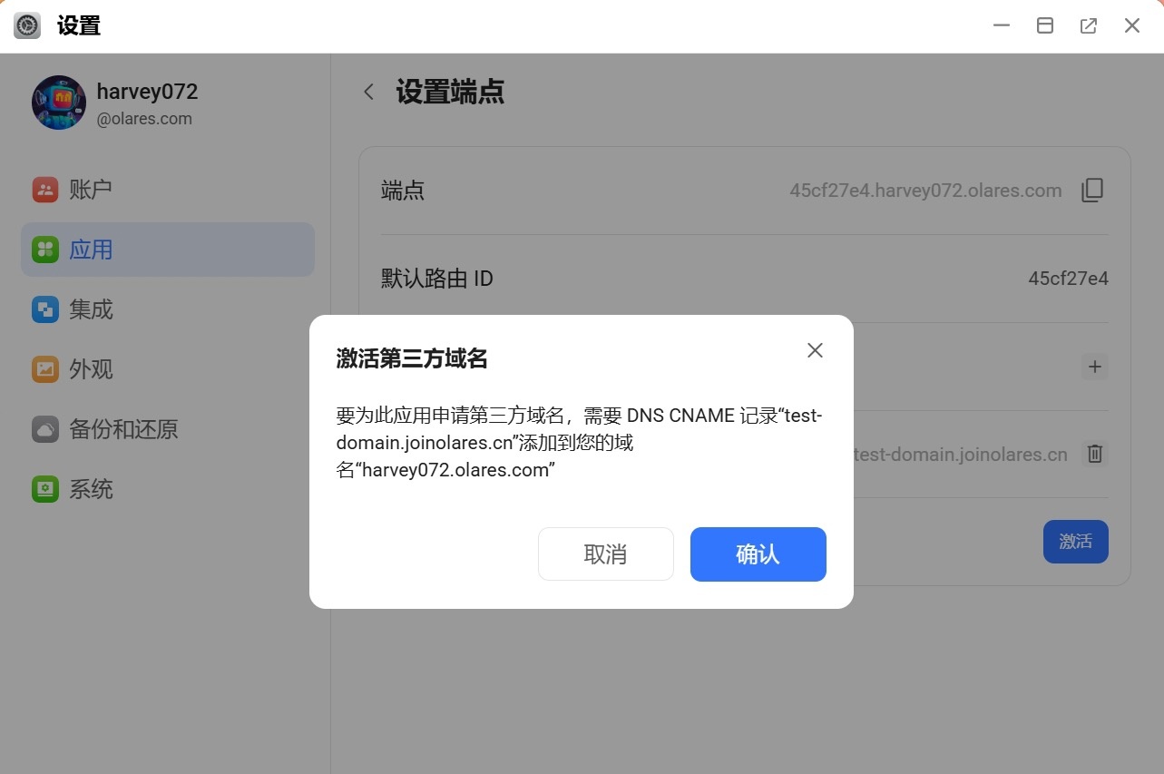
Task: Click the endpoint value 45cf27e4.harvey072.olares.com
Action: click(926, 190)
